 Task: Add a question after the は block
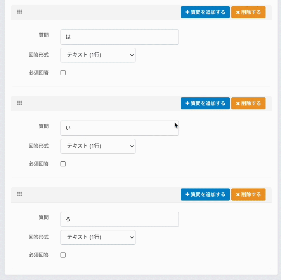coord(205,12)
